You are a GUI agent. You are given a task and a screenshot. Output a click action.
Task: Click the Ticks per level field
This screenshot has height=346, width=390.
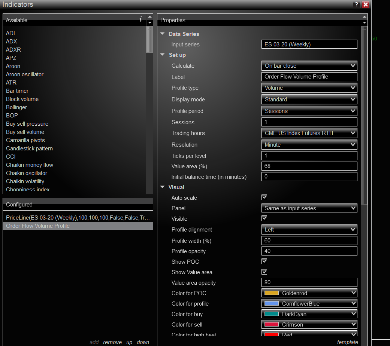[309, 156]
